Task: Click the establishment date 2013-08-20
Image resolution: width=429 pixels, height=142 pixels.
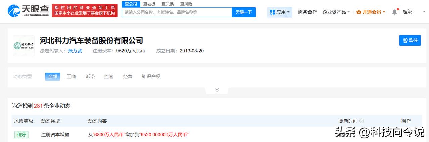Action: (x=192, y=51)
